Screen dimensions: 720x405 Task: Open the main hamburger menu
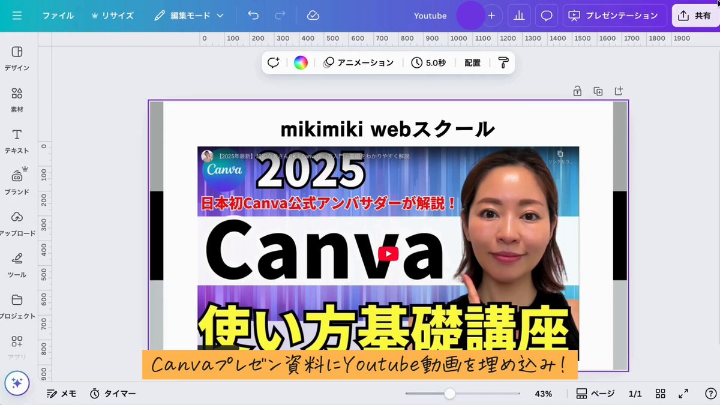pyautogui.click(x=16, y=15)
